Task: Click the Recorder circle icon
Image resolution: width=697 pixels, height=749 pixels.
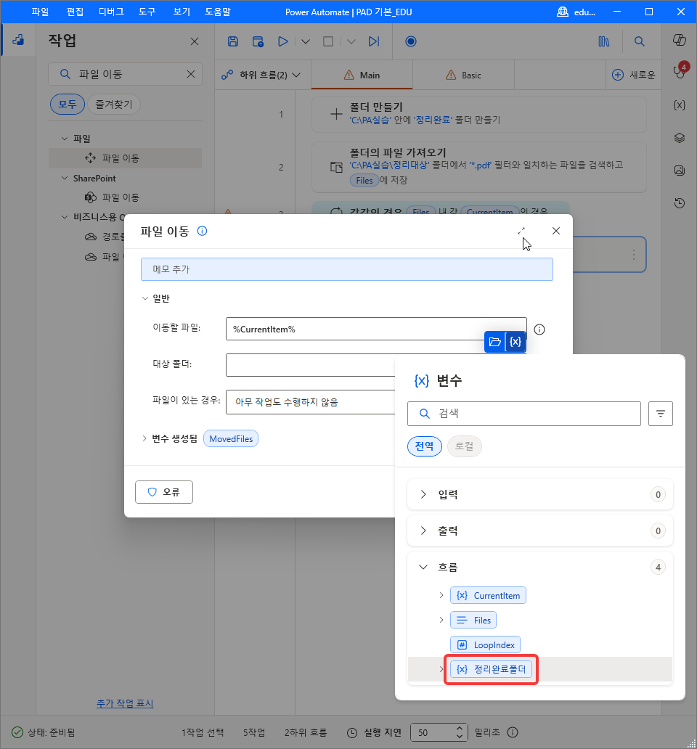Action: [411, 41]
